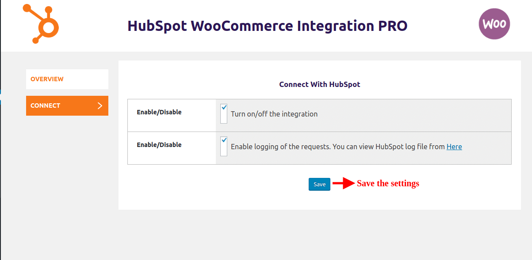532x260 pixels.
Task: Click the white chevron on CONNECT
Action: (x=100, y=106)
